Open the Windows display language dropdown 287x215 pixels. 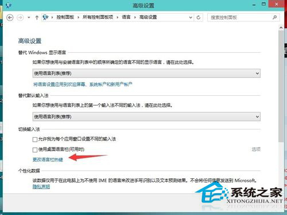coord(146,73)
